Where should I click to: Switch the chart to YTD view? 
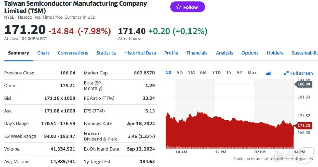pyautogui.click(x=216, y=72)
